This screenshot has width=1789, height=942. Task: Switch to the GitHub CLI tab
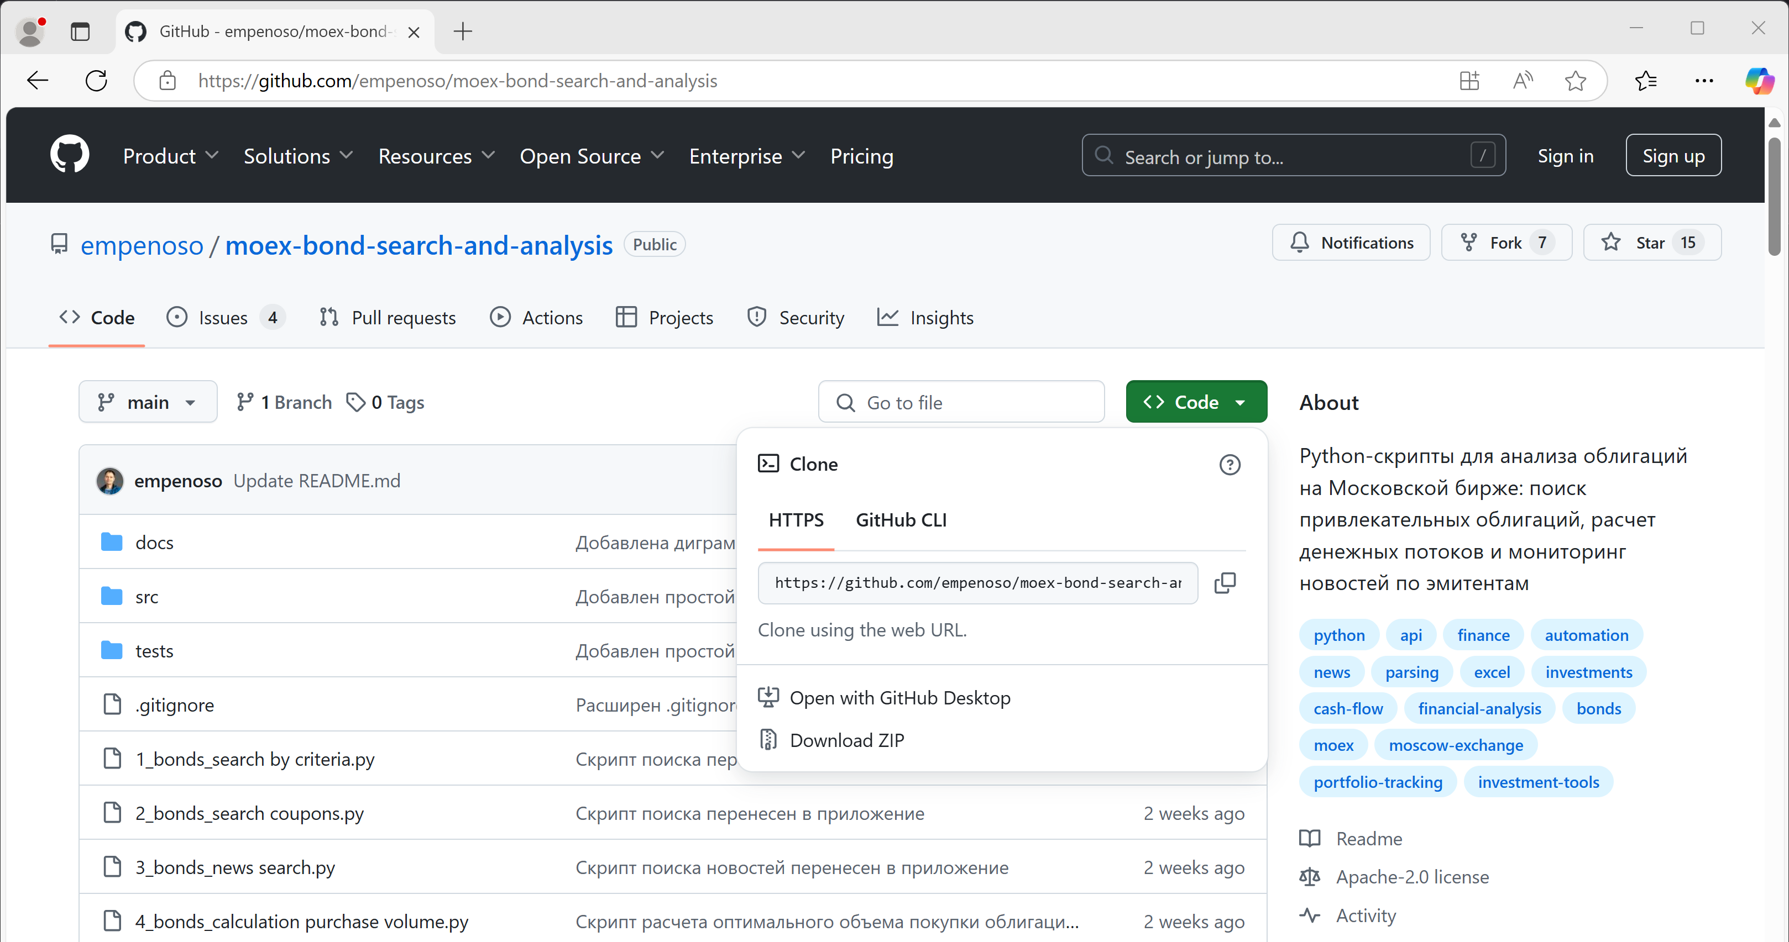point(901,520)
